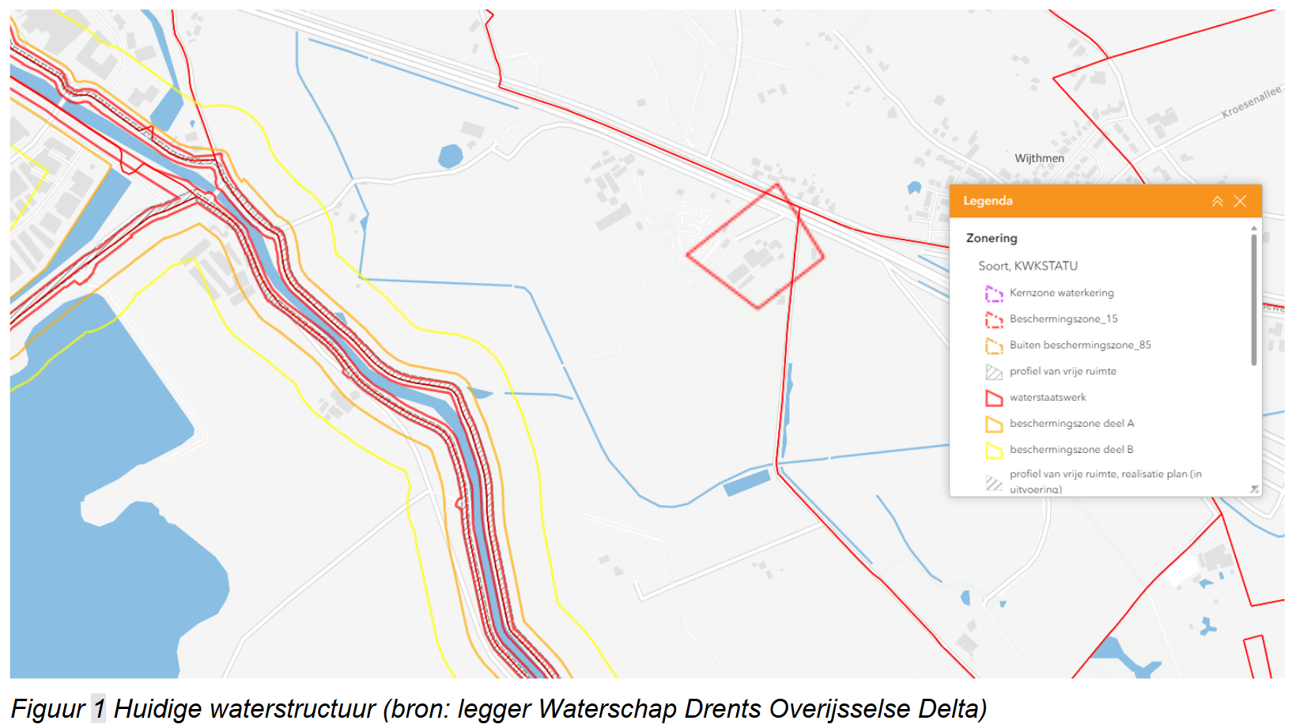Click the 'beschermingszone deel A' legend label
The image size is (1307, 728).
click(x=1071, y=423)
